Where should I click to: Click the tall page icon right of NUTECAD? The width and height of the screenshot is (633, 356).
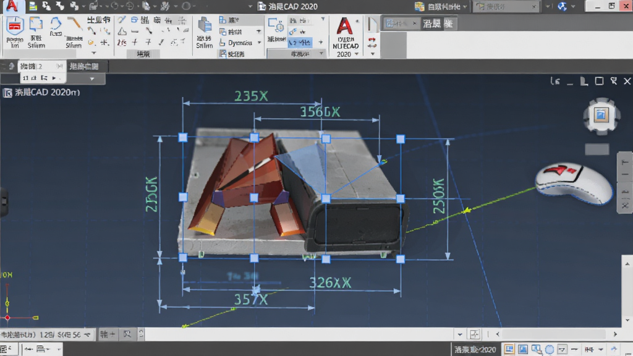click(372, 24)
